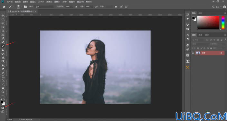This screenshot has height=121, width=227.
Task: Expand the opacity 100% slider arrow
Action: 72,7
